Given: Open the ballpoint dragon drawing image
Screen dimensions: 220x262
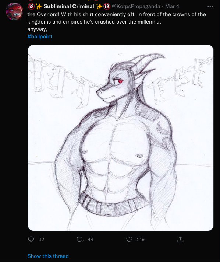Looking at the screenshot, I should point(121,138).
